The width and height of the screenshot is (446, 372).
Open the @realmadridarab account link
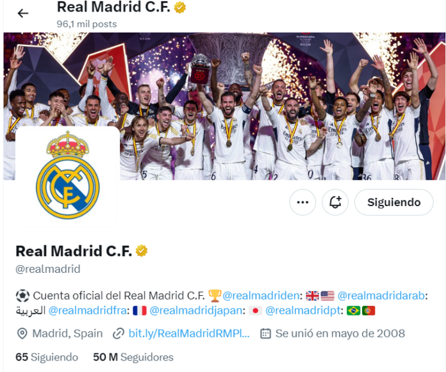point(381,296)
